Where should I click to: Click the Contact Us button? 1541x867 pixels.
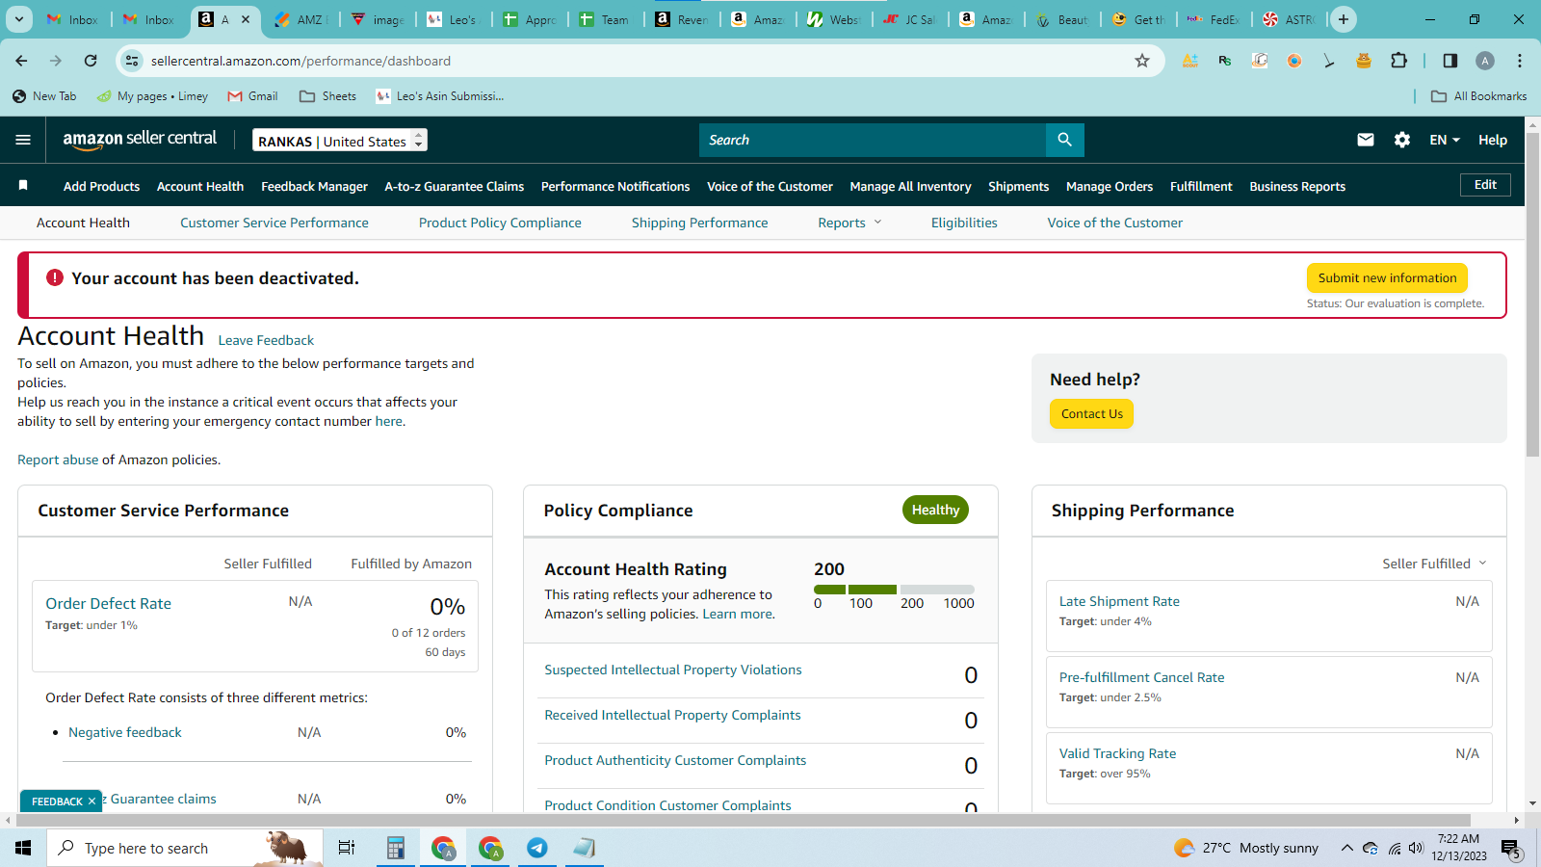pos(1092,413)
